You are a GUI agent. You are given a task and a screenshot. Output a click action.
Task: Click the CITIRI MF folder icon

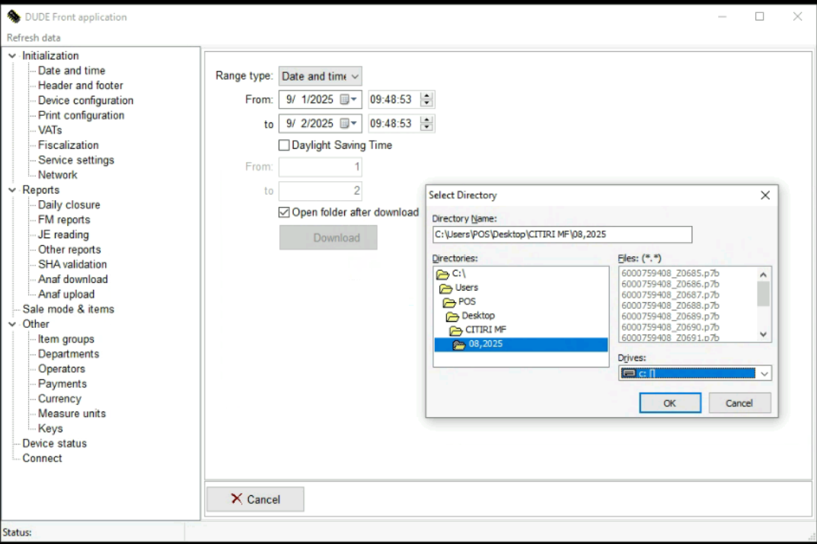[455, 330]
